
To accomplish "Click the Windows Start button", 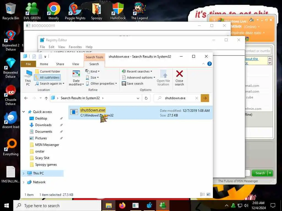I will 7,206.
